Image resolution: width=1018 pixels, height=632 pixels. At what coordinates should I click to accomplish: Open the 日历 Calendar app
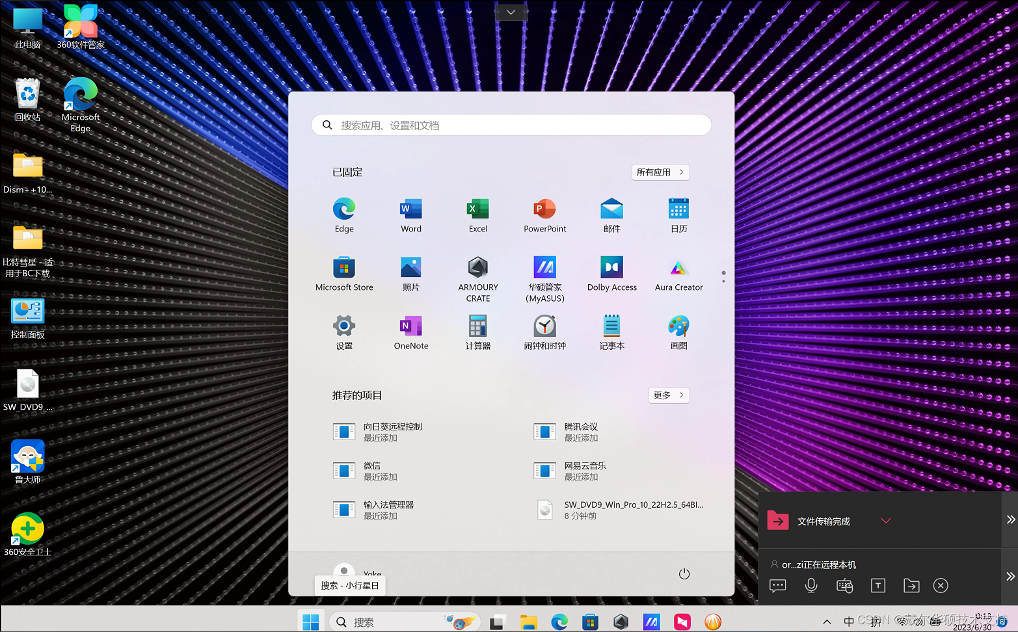tap(679, 215)
